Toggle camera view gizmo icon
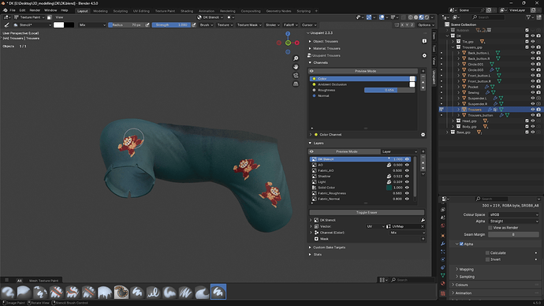 [296, 75]
